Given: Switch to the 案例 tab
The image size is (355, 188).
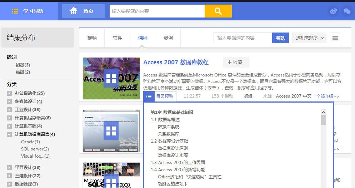Looking at the screenshot, I should pyautogui.click(x=168, y=38).
